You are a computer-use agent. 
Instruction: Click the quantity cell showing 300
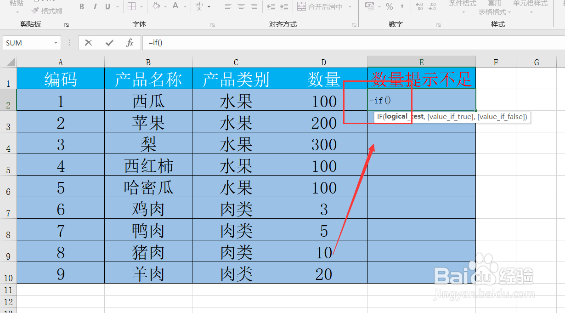[x=324, y=143]
